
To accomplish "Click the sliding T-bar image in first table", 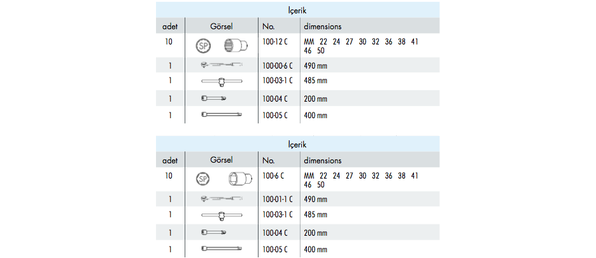I will (221, 81).
